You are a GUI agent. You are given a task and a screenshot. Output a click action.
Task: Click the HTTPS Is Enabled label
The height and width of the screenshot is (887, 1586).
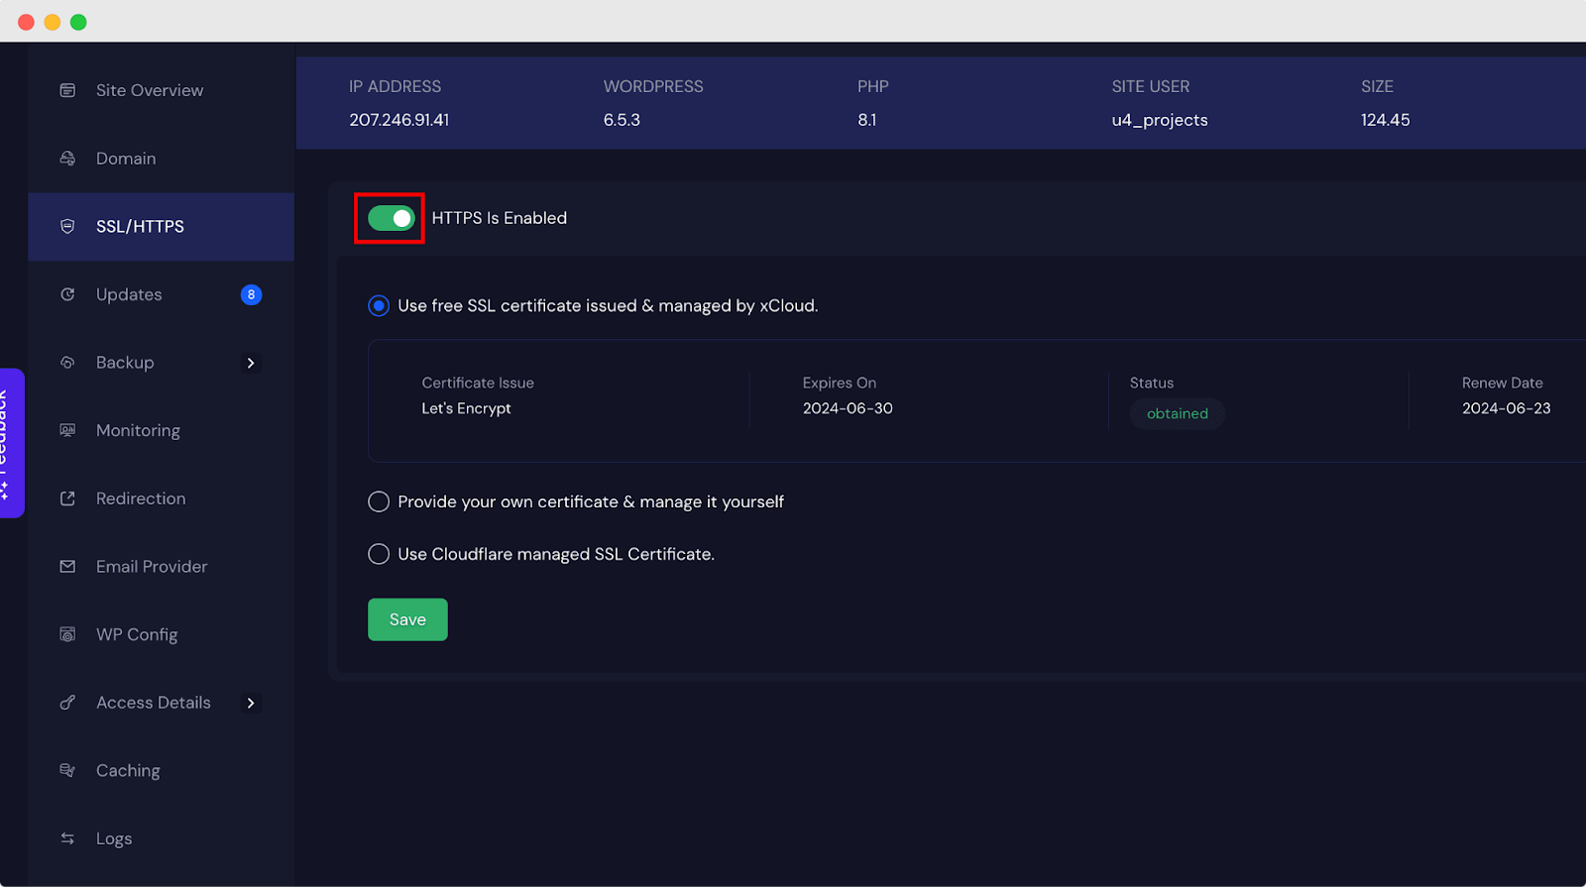[500, 218]
